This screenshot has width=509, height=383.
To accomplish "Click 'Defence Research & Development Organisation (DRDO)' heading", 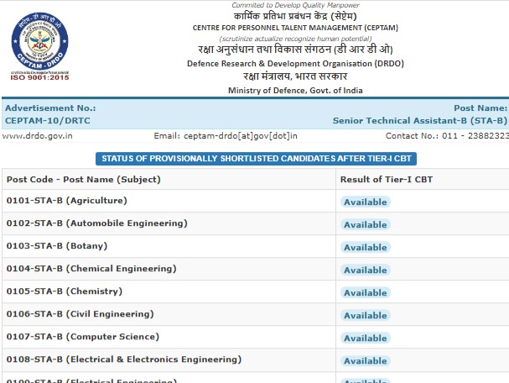I will click(x=295, y=63).
